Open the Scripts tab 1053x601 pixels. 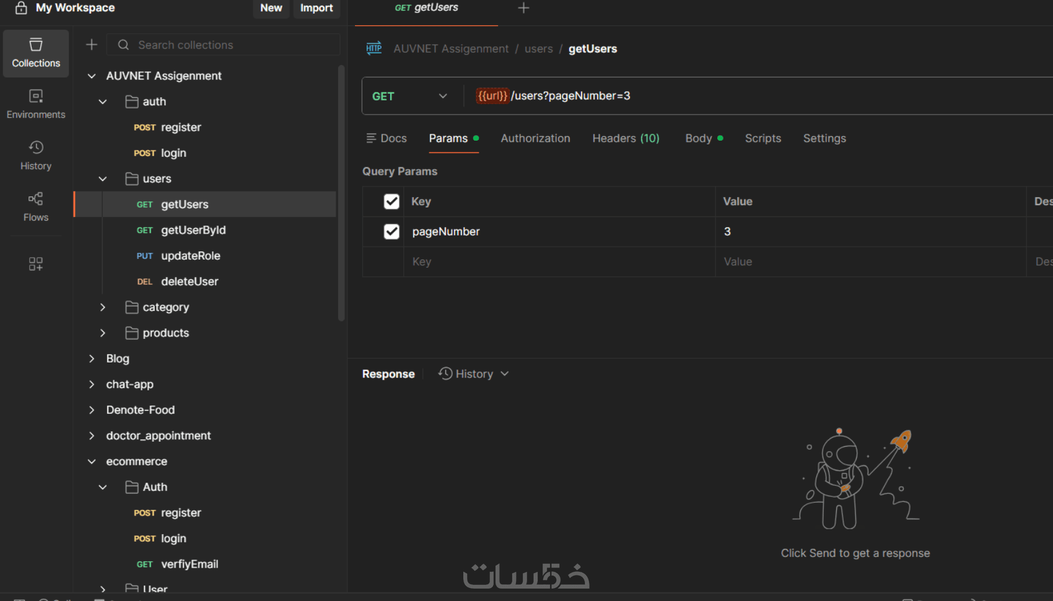(x=763, y=138)
